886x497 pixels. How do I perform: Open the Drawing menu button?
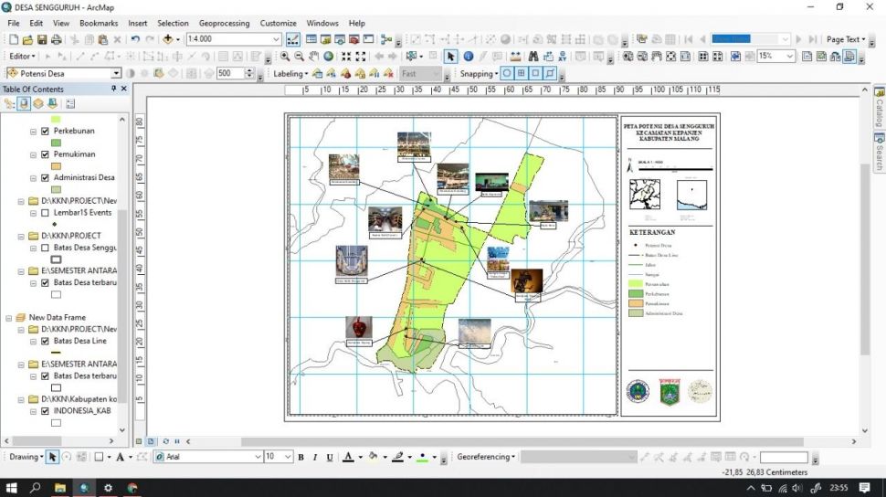click(26, 457)
